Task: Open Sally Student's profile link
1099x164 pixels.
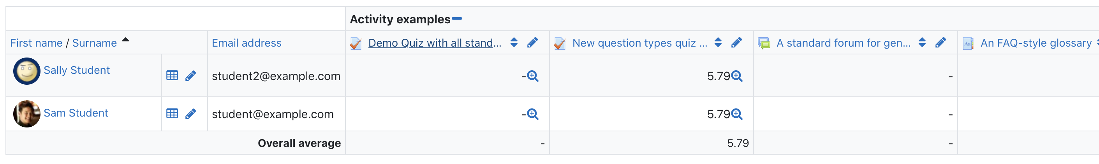Action: (77, 70)
